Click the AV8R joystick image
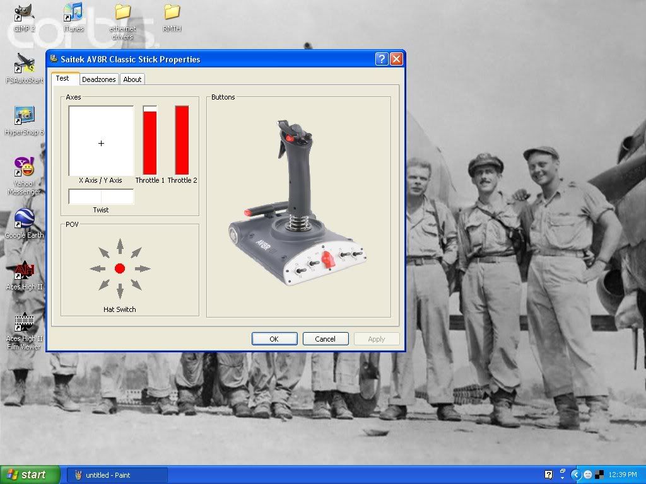The width and height of the screenshot is (646, 484). [x=298, y=203]
